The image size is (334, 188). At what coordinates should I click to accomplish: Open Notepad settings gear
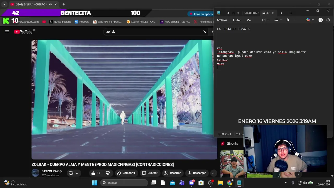[328, 20]
